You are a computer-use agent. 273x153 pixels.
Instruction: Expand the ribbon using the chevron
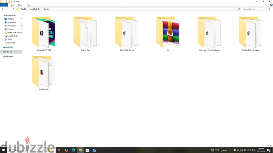[x=268, y=5]
